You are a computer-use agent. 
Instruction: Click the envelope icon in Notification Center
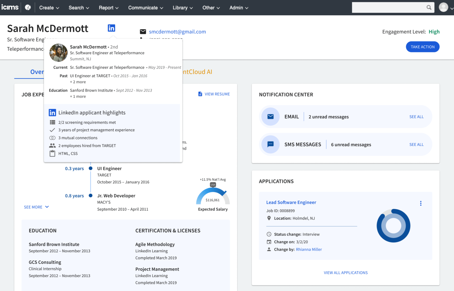point(270,116)
